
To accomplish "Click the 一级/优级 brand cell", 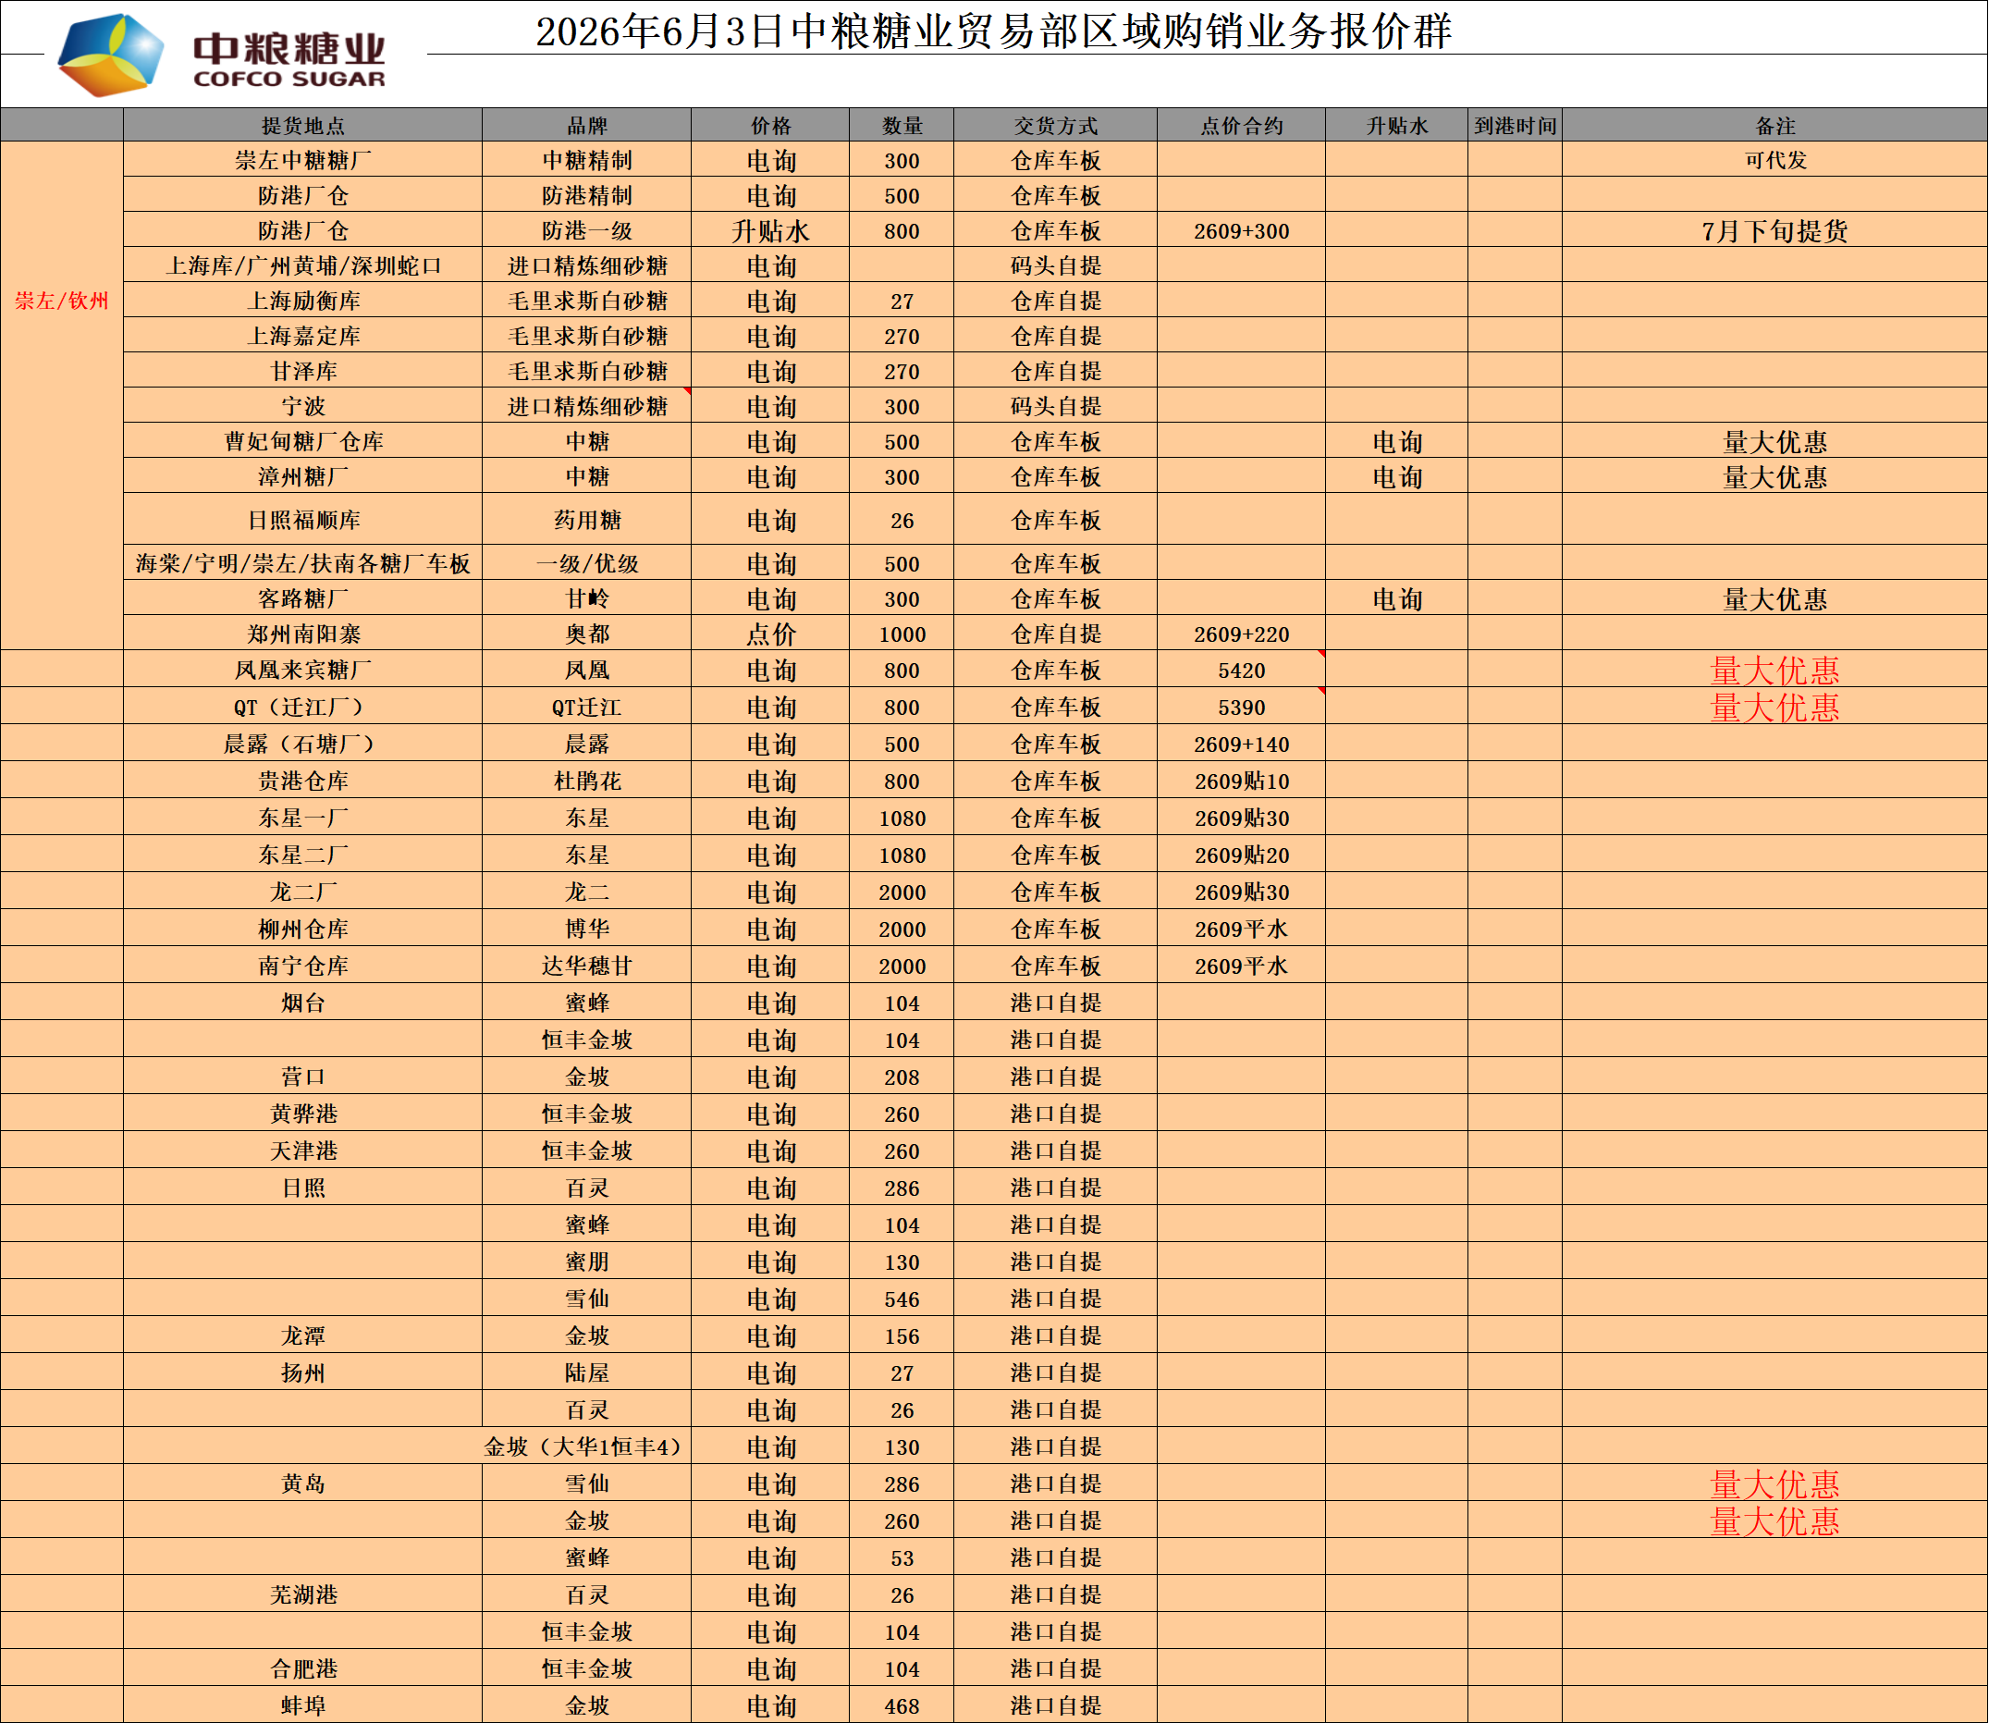I will [x=586, y=563].
